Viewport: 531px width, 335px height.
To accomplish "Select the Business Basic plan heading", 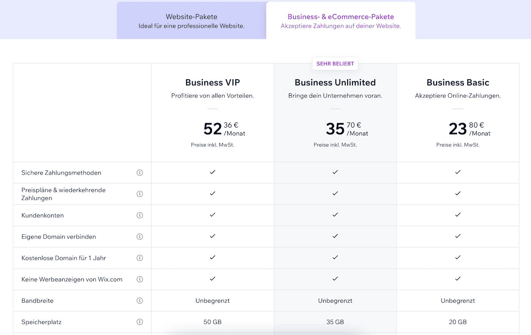I will (458, 82).
